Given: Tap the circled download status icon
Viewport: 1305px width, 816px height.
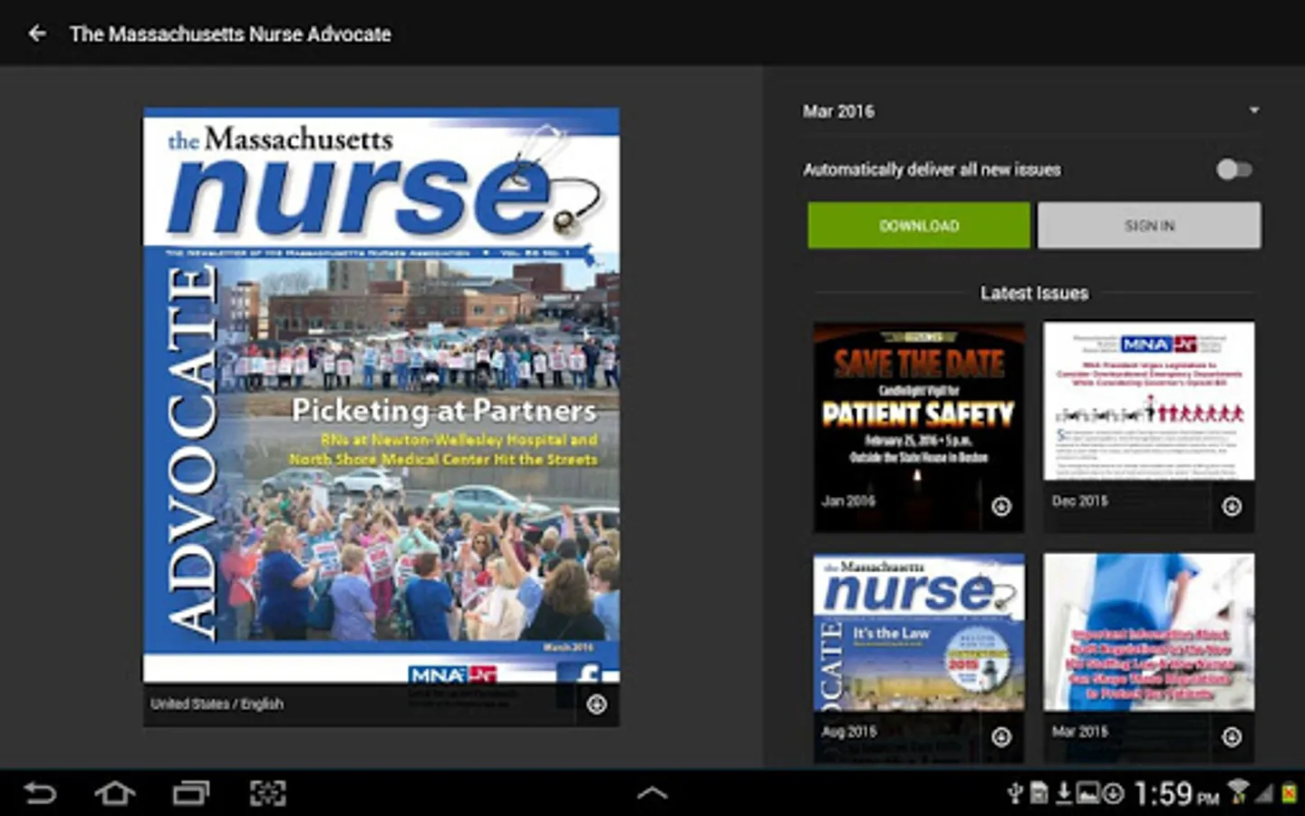Looking at the screenshot, I should pyautogui.click(x=1114, y=794).
